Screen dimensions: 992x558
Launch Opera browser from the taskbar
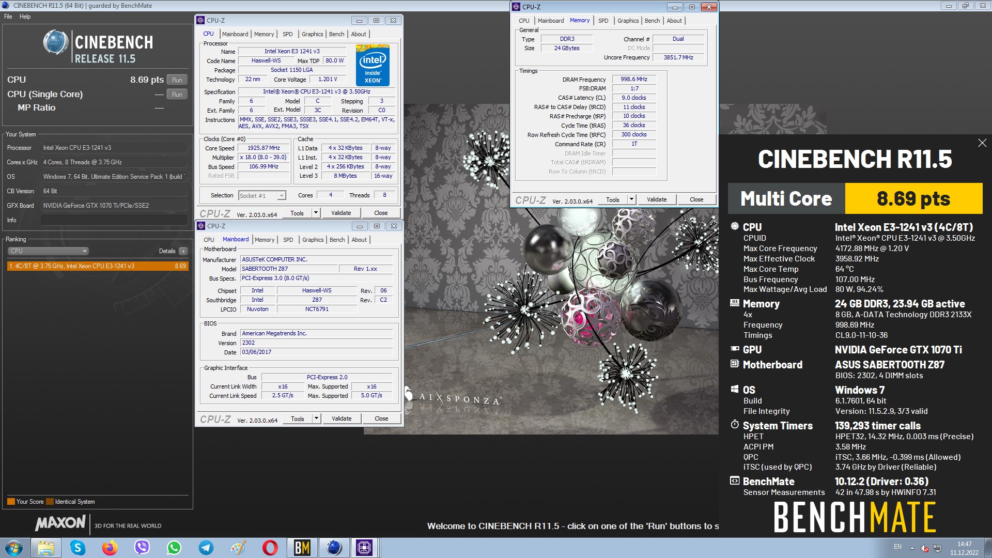point(270,548)
